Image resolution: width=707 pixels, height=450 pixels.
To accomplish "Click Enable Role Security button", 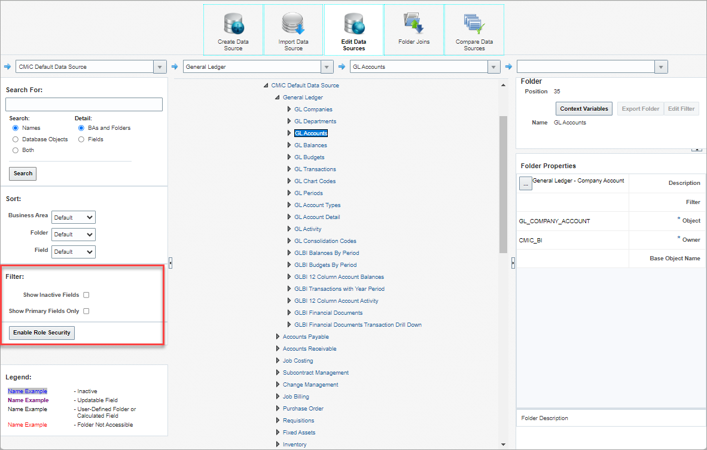I will [42, 333].
